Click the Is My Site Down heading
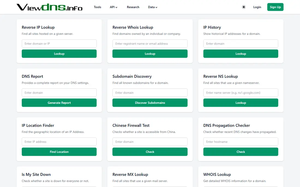 tap(36, 174)
